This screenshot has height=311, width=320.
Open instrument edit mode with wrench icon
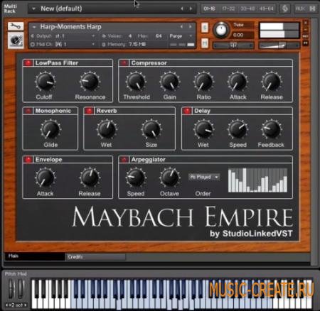point(16,26)
